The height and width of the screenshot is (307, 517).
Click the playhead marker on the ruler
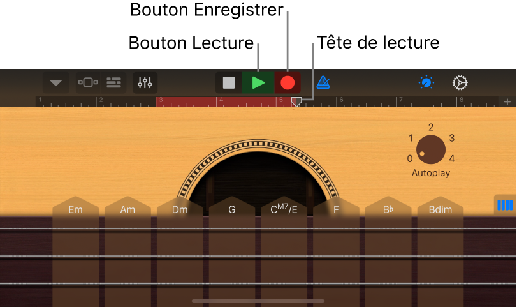pos(296,101)
